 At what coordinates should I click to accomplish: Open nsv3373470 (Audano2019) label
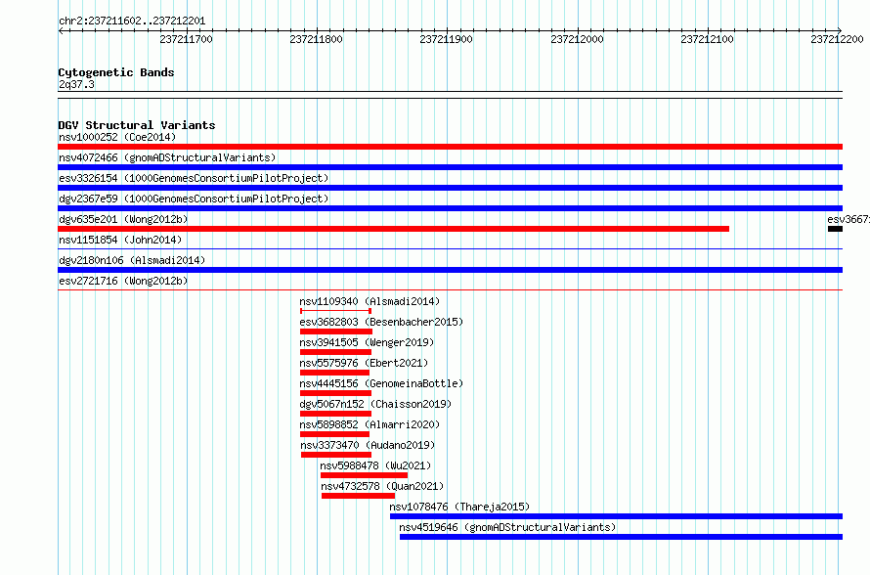click(x=368, y=445)
